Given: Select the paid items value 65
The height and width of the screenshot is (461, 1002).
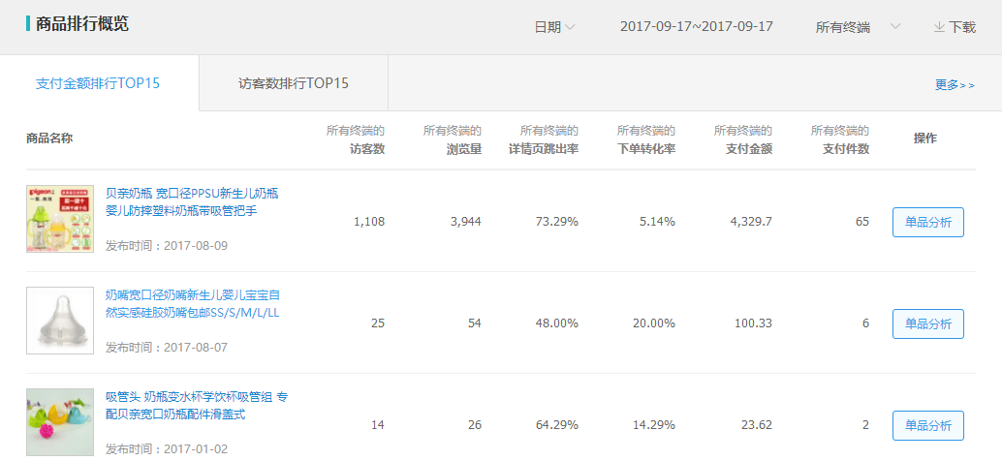Looking at the screenshot, I should [x=862, y=222].
